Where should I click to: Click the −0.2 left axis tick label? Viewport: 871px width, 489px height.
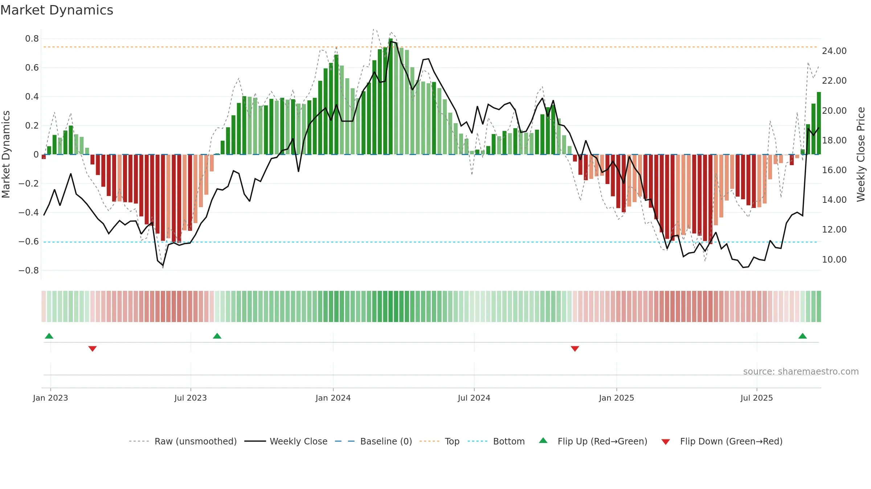pos(29,184)
